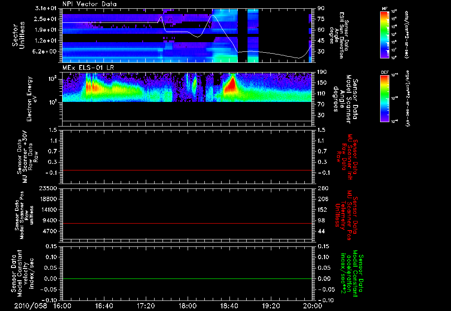
Task: Click the "19:20" time tick label
Action: [271, 306]
